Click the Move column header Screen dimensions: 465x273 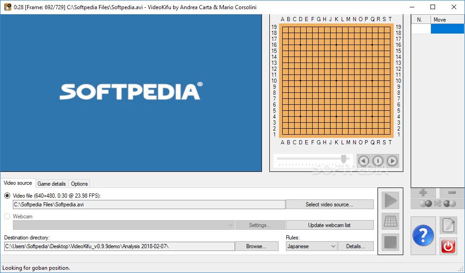point(447,20)
